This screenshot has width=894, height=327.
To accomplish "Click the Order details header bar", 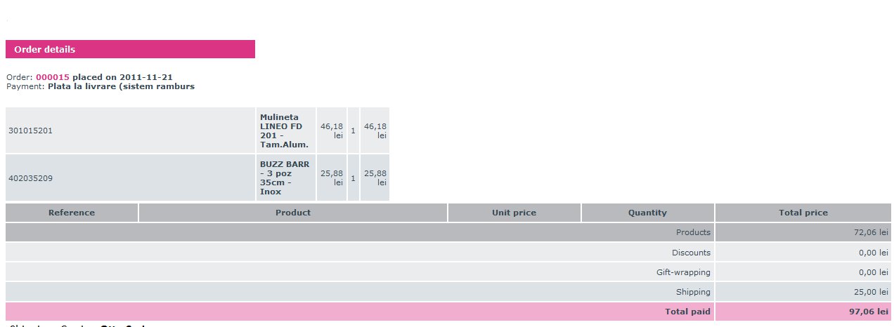I will (130, 49).
